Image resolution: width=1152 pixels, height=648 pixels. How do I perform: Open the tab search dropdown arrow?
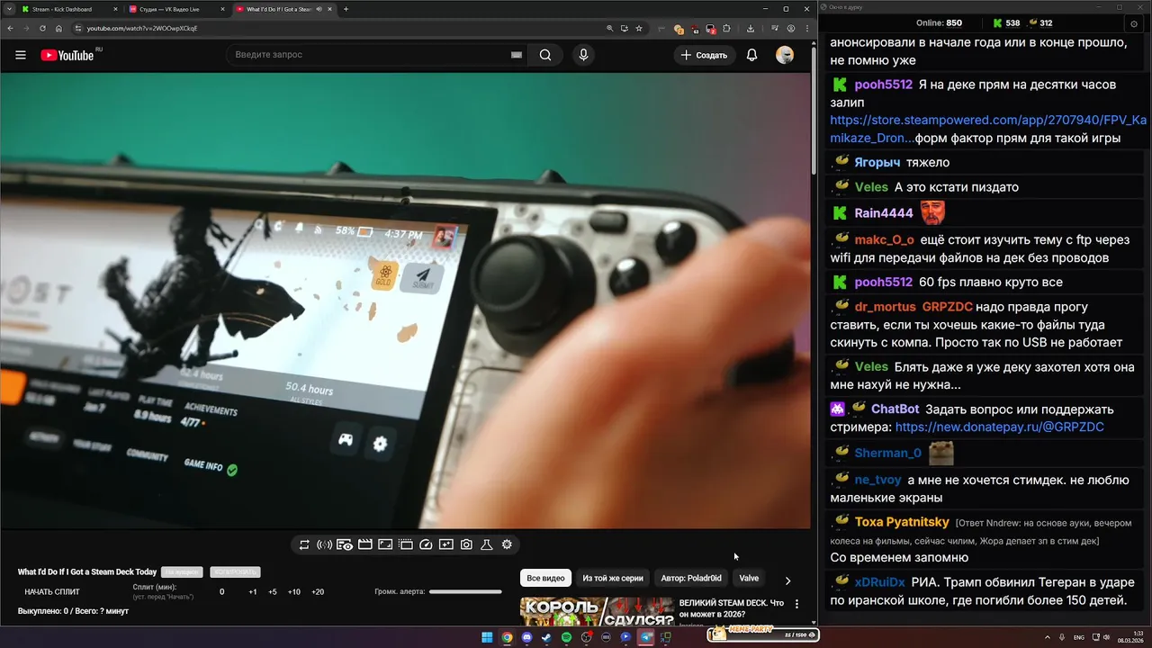pos(8,9)
